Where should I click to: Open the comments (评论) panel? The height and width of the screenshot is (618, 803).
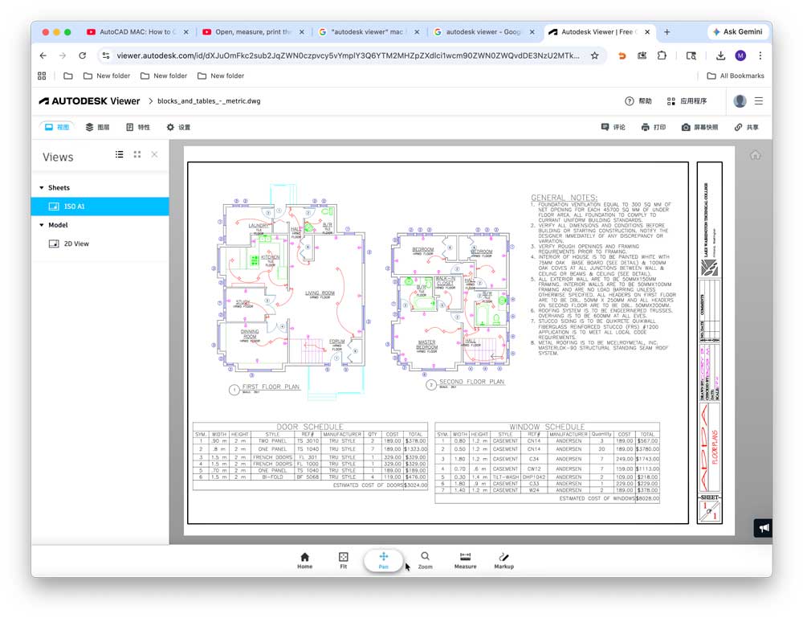click(x=613, y=128)
